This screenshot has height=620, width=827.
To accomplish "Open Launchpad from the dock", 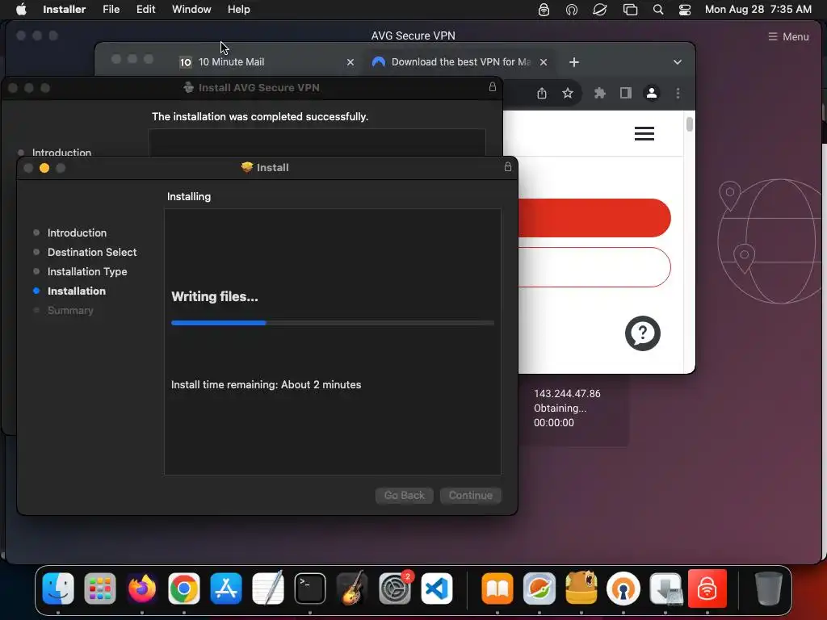I will coord(99,589).
